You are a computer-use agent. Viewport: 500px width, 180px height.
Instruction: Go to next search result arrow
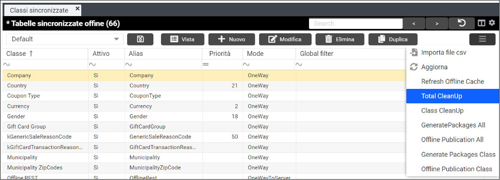437,23
